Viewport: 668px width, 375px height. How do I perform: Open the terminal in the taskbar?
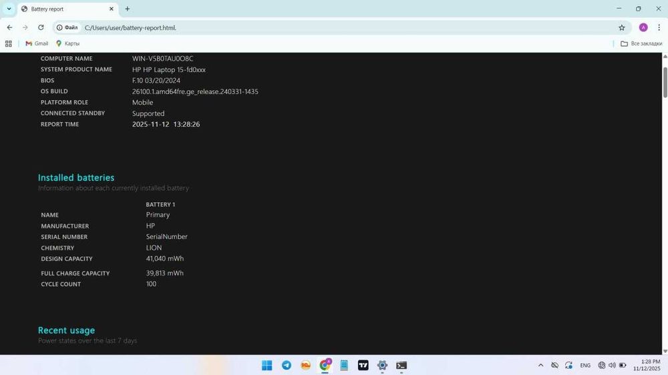401,365
